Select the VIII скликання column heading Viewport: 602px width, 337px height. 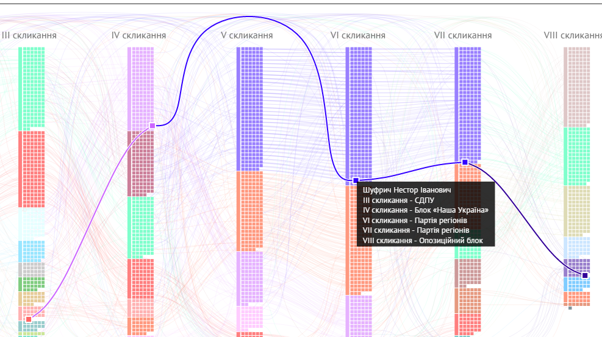(x=573, y=35)
